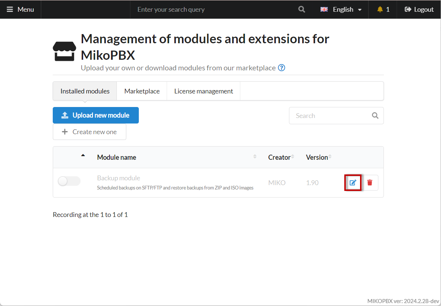441x306 pixels.
Task: Click the Create new one button
Action: [89, 132]
